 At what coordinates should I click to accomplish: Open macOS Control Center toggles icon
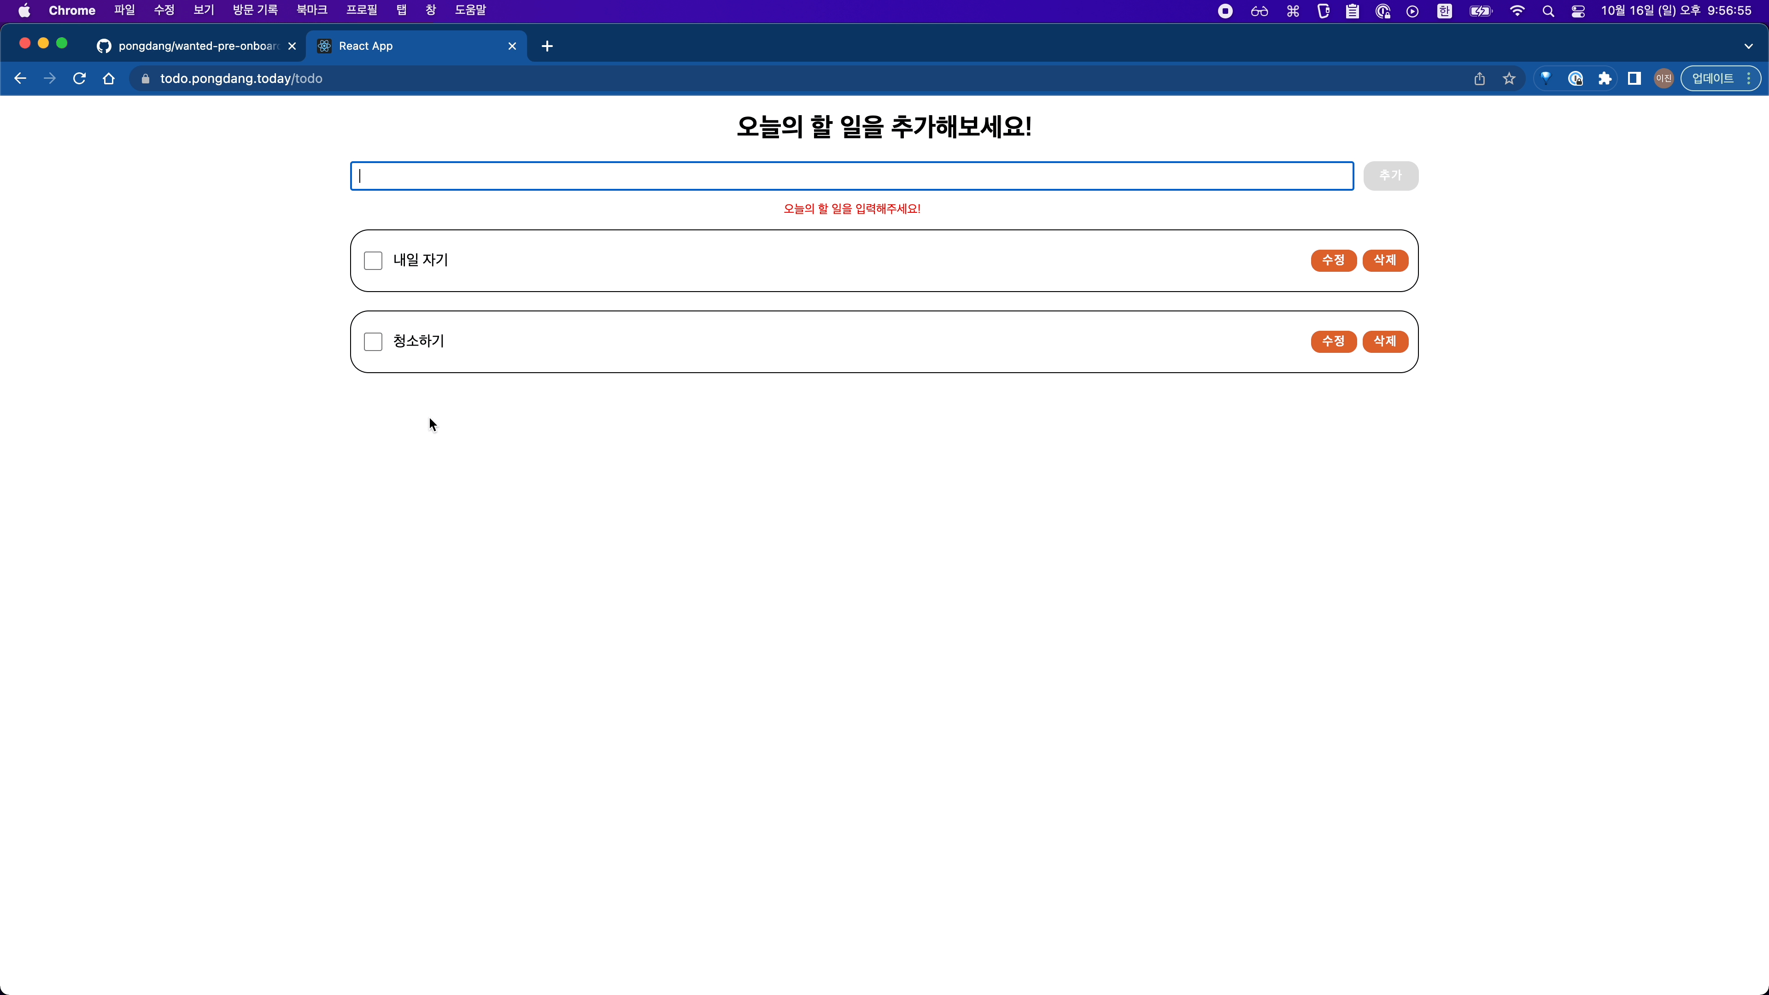click(x=1578, y=11)
